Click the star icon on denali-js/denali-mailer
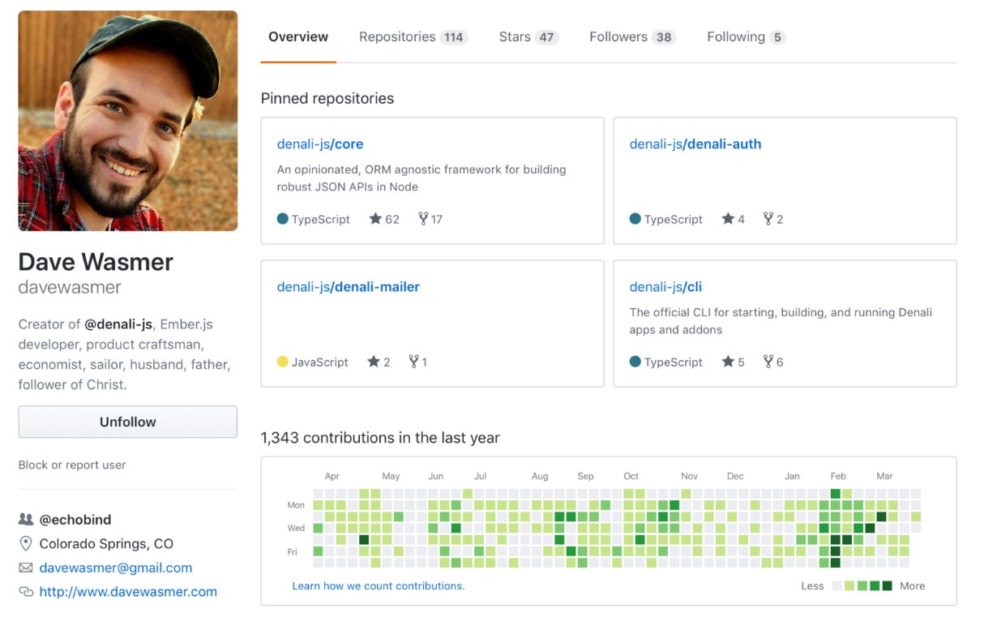This screenshot has height=626, width=984. tap(374, 362)
